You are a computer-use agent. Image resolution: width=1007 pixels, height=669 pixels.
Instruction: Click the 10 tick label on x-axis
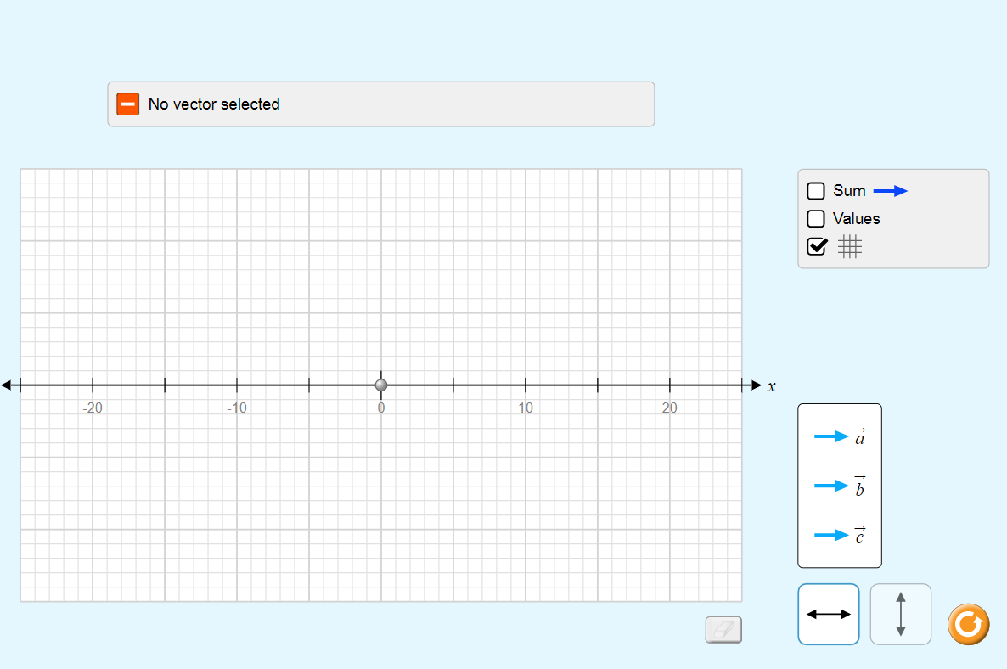[x=526, y=408]
